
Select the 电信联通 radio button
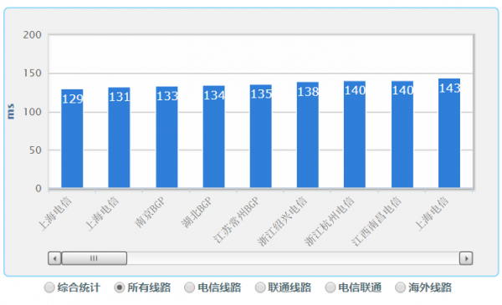[330, 287]
